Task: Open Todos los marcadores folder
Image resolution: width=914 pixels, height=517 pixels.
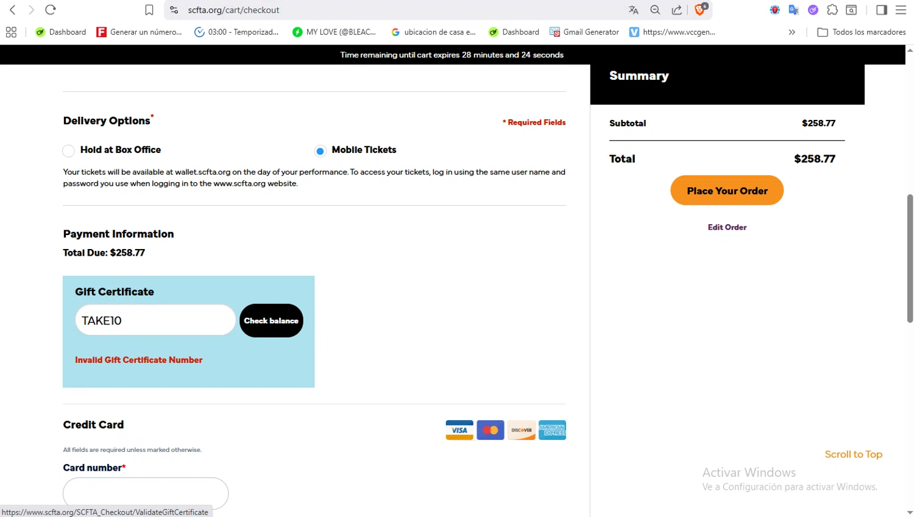Action: click(862, 32)
